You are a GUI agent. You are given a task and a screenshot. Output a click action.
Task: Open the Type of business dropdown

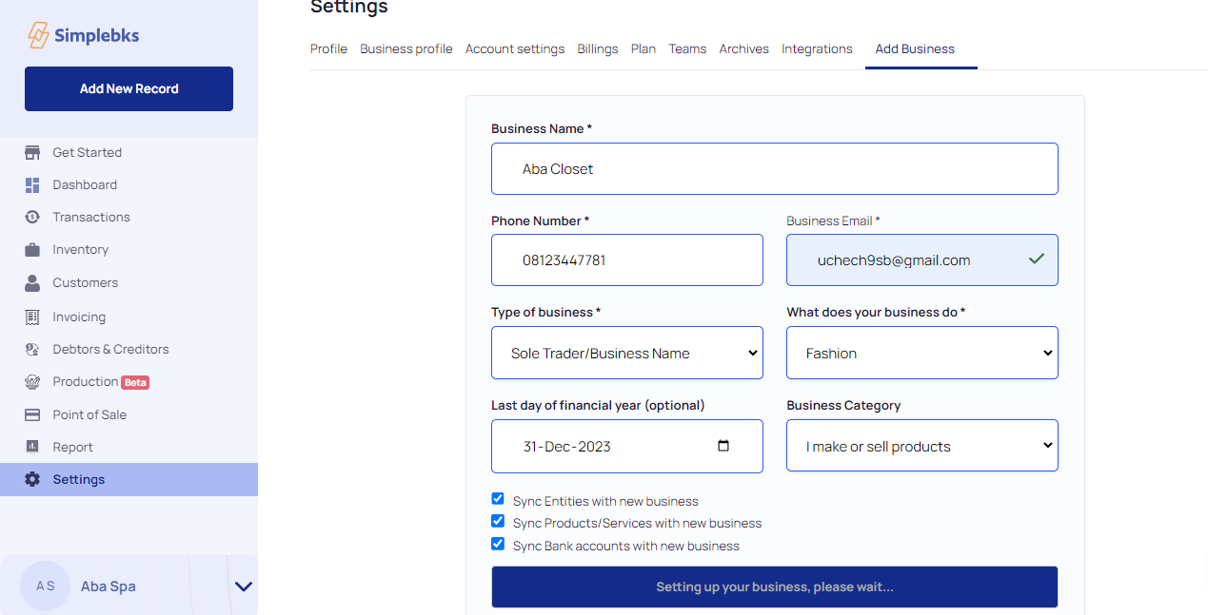(626, 354)
